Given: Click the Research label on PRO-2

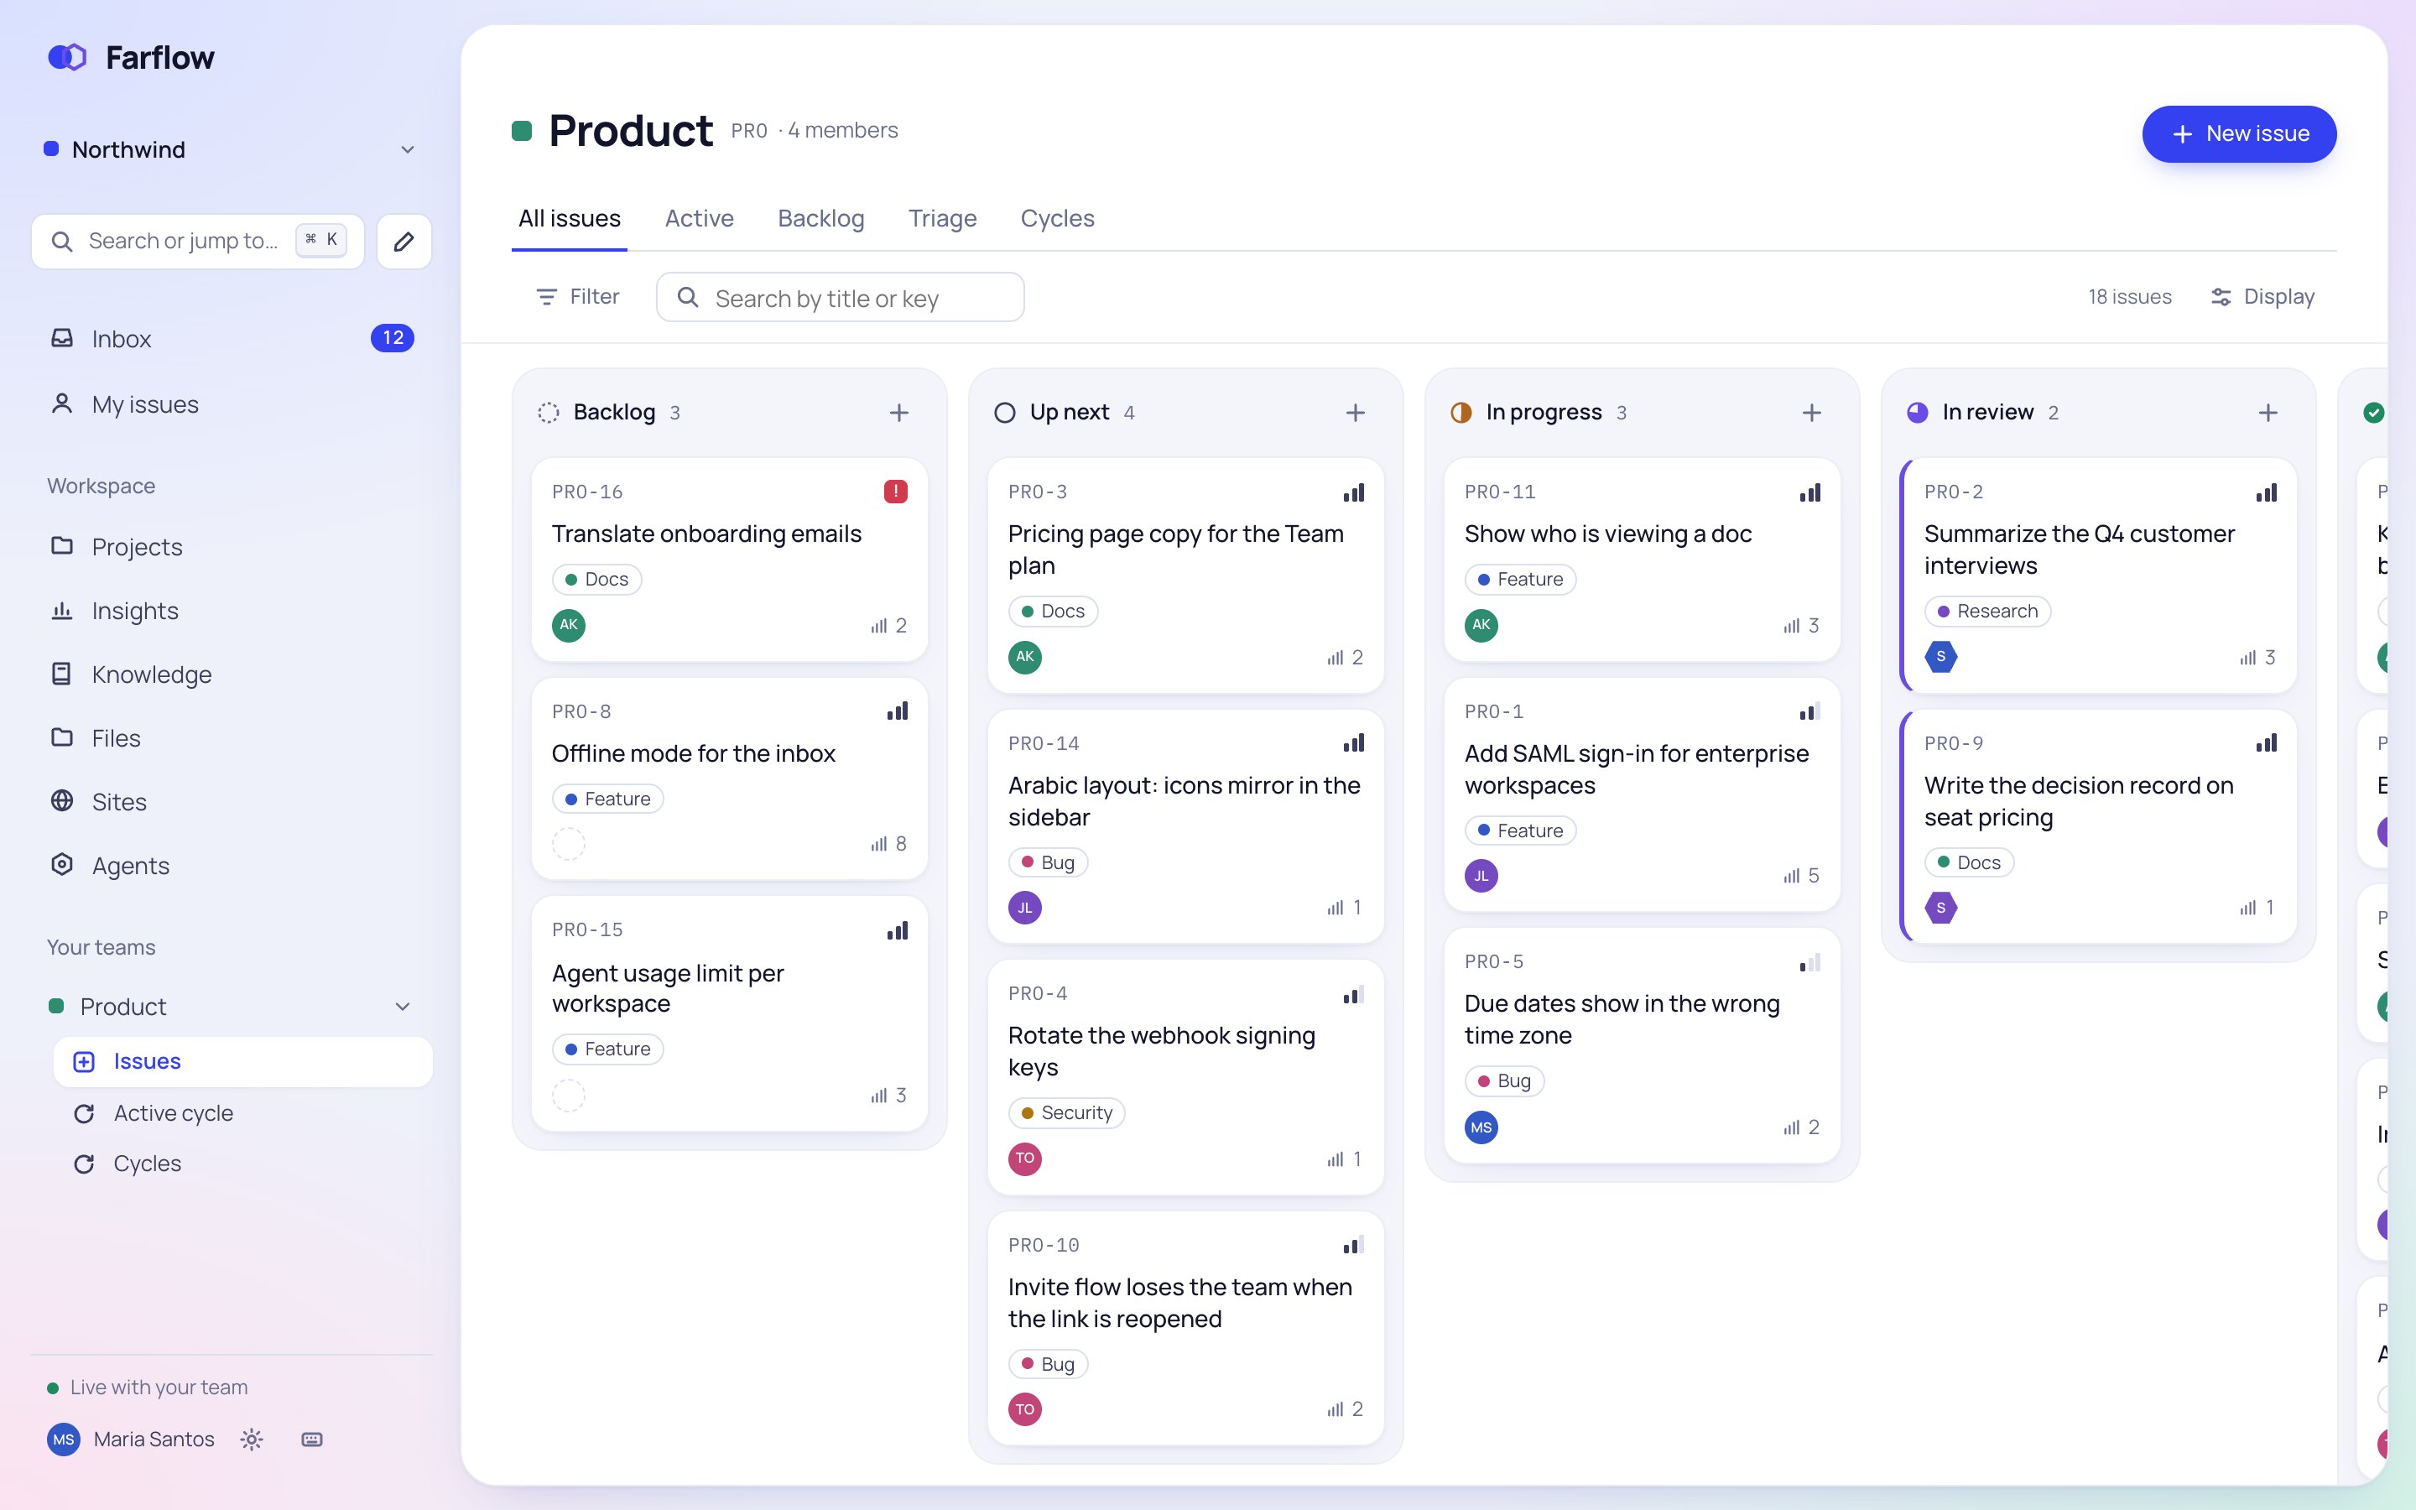Looking at the screenshot, I should [1986, 612].
